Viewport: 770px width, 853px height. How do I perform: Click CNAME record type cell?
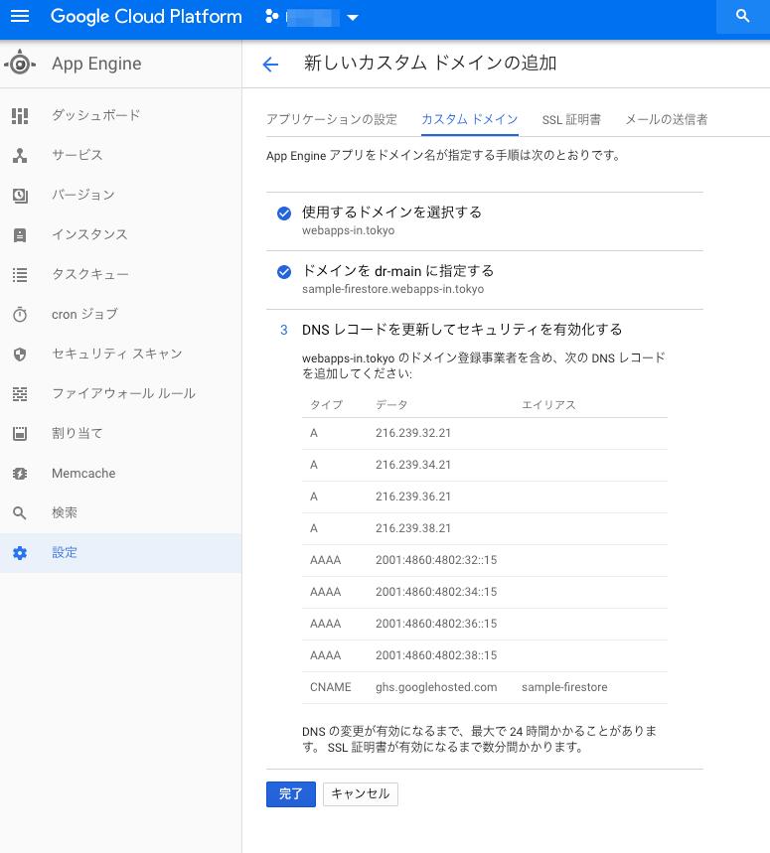click(330, 687)
